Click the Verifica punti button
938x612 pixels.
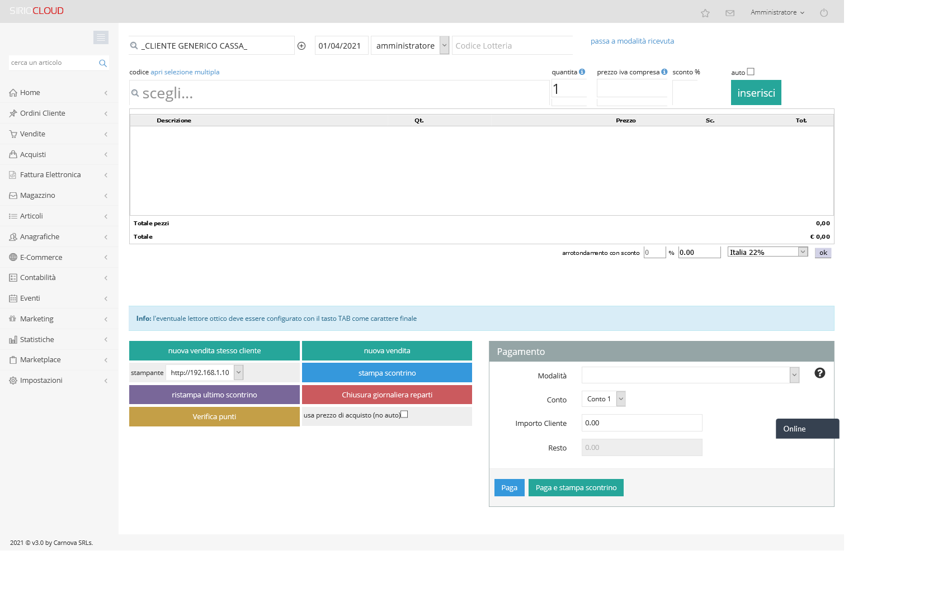click(214, 416)
